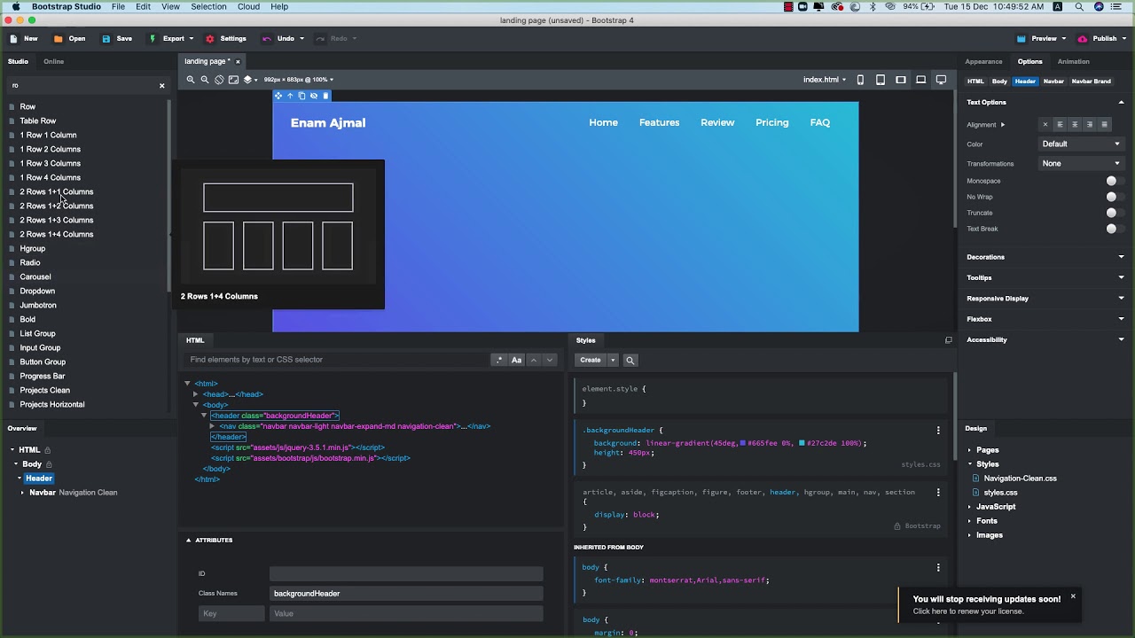Clear the component search field
This screenshot has height=638, width=1135.
click(x=161, y=86)
